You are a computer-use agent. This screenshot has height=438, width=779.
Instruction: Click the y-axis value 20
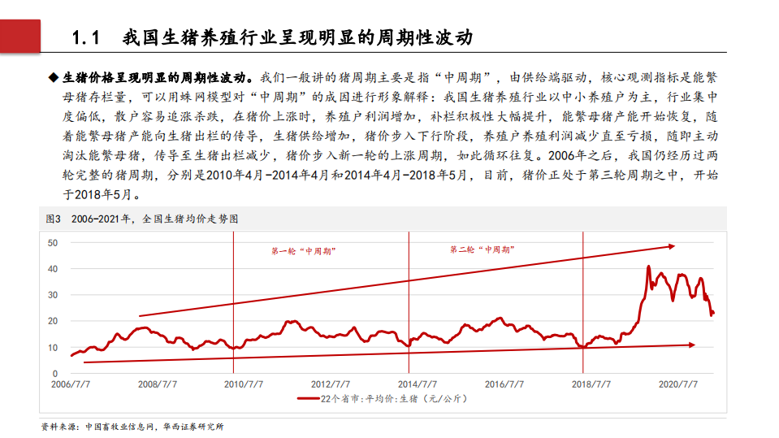[53, 321]
